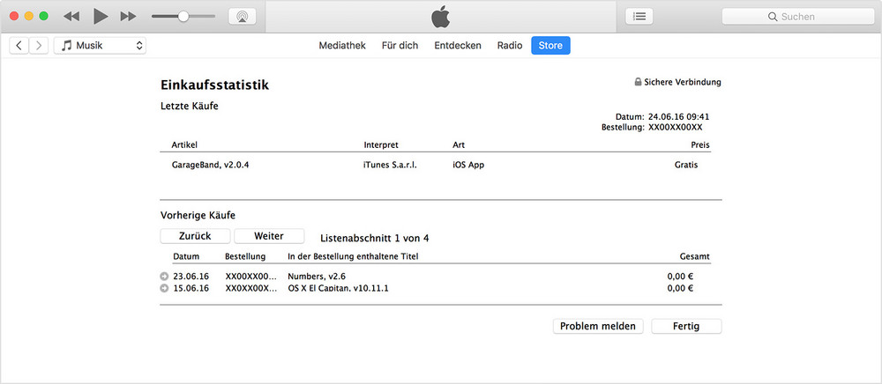Click the Suchen search field
The width and height of the screenshot is (882, 384).
pos(798,16)
